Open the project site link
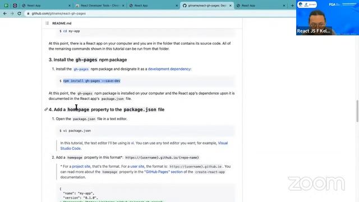The image size is (359, 202). pyautogui.click(x=81, y=166)
